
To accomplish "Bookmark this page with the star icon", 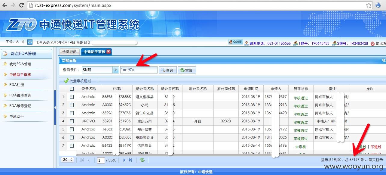I will coord(369,5).
